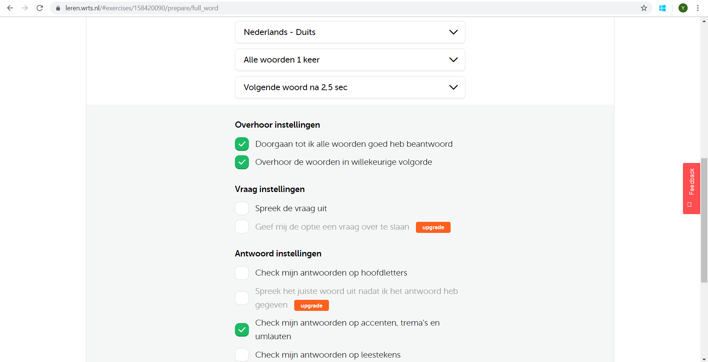This screenshot has height=362, width=708.
Task: Click chevron of Volgende woord selector
Action: point(454,88)
